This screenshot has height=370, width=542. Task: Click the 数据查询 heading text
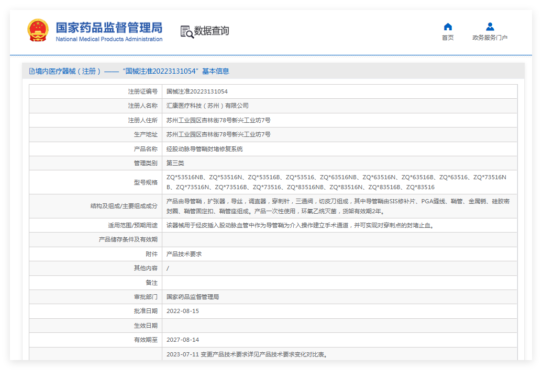coord(211,31)
